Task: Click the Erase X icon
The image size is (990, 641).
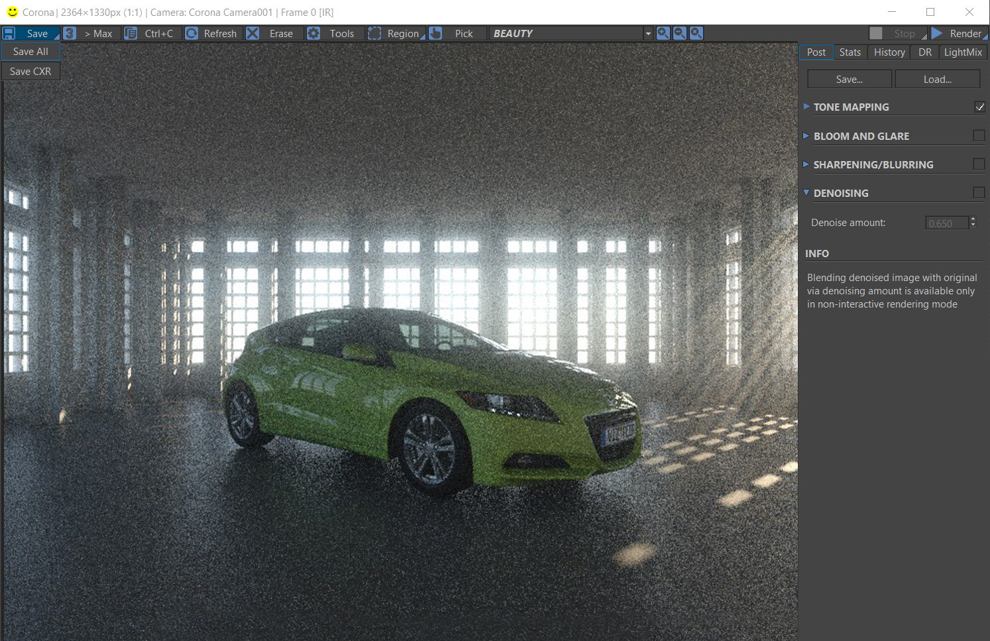Action: (x=252, y=33)
